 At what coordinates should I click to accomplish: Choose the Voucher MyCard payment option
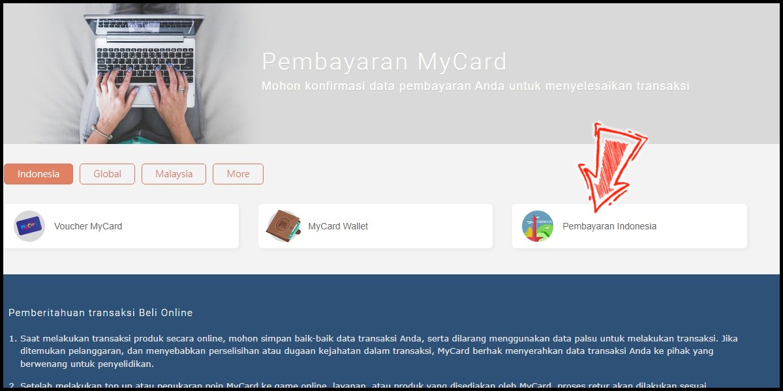coord(121,226)
